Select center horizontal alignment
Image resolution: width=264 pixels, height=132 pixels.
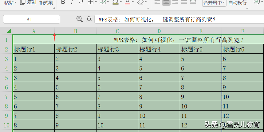[166, 2]
